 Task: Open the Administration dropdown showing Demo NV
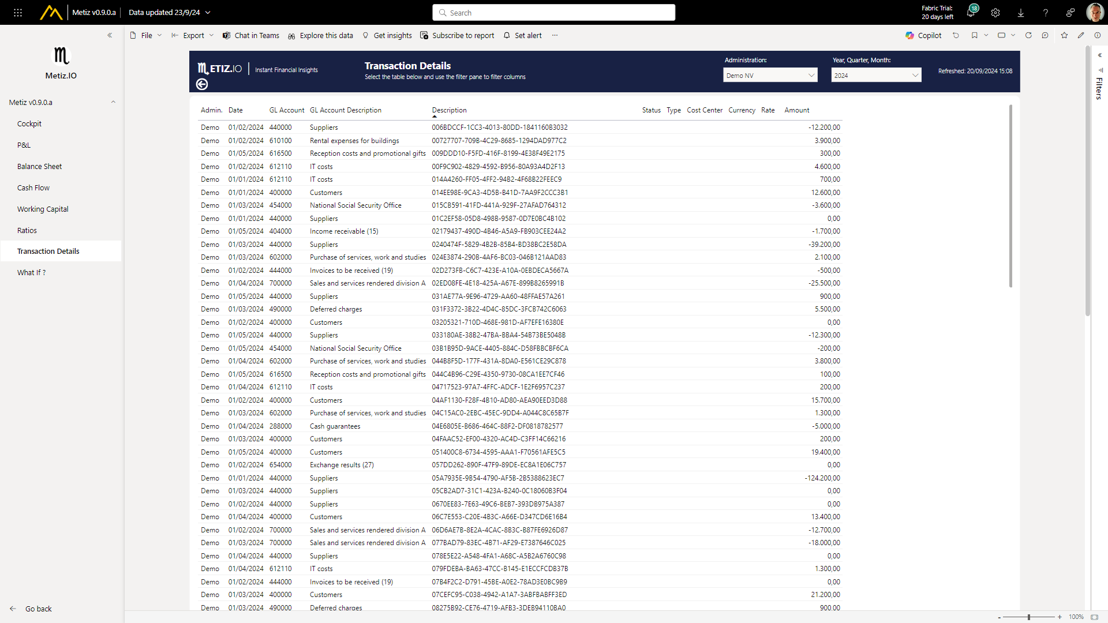[770, 75]
